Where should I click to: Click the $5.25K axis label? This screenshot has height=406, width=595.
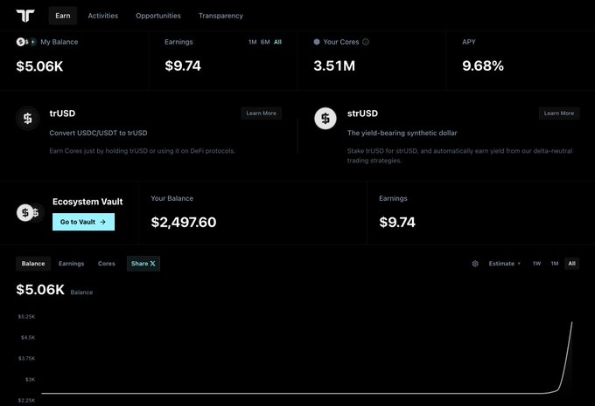(x=26, y=317)
